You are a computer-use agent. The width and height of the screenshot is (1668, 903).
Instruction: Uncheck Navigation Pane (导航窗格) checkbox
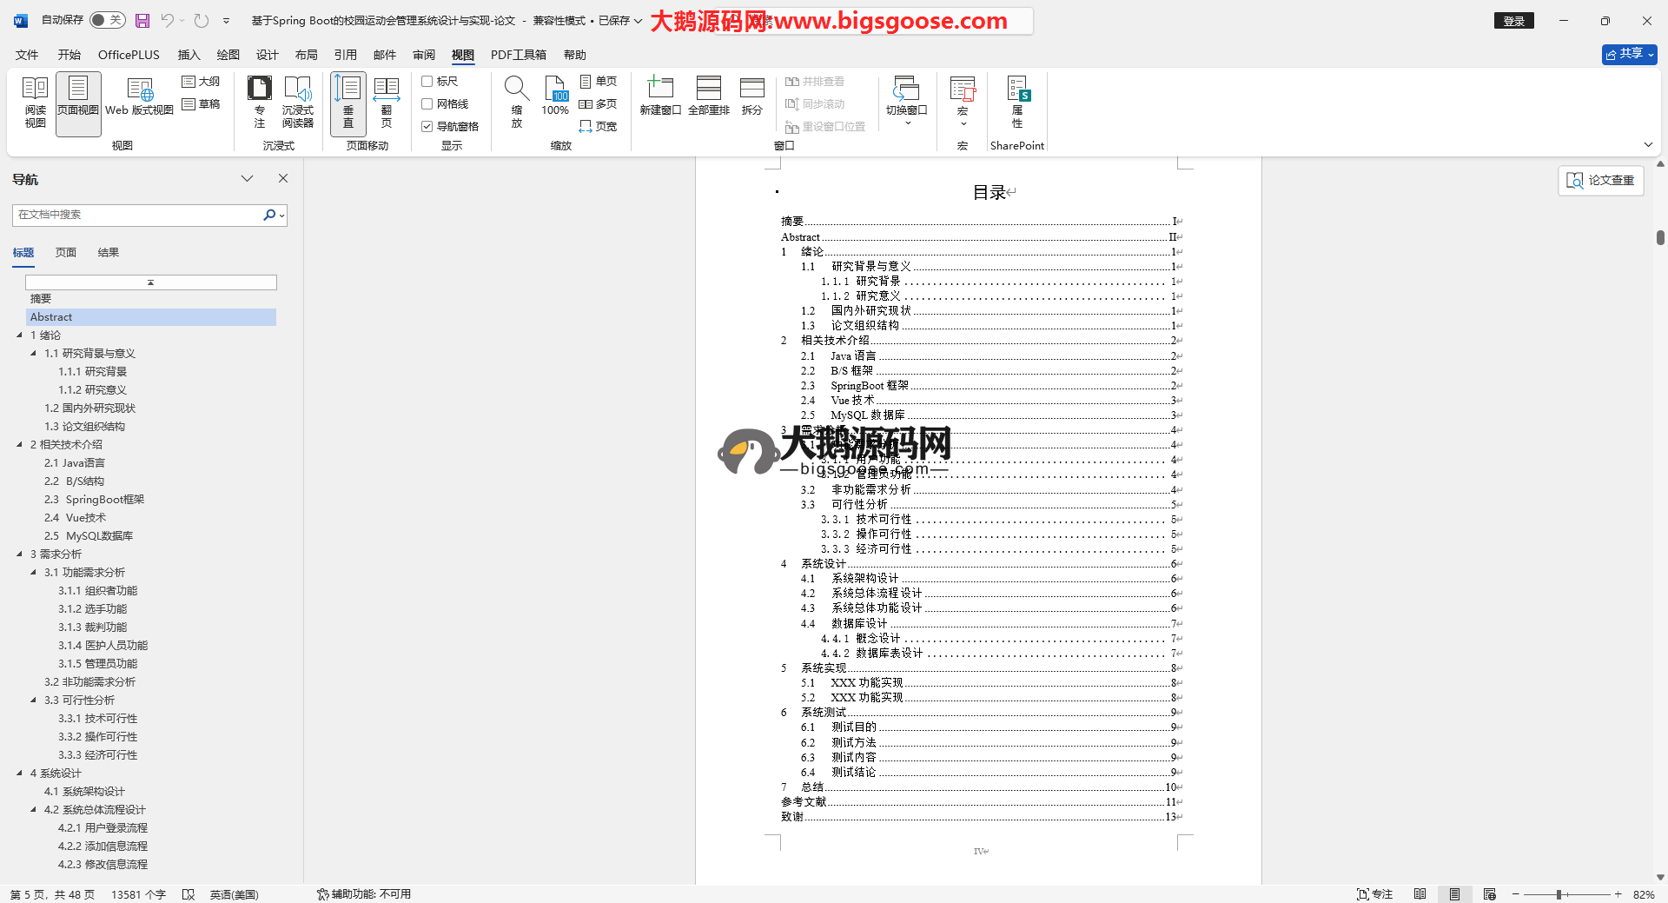(427, 127)
